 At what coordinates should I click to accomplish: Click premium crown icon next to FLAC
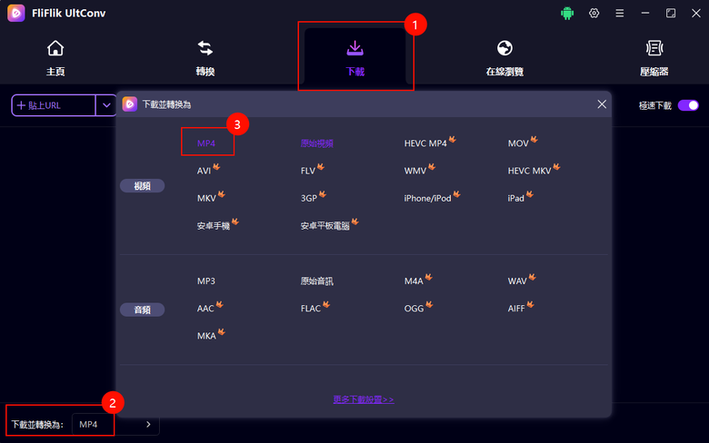coord(326,304)
